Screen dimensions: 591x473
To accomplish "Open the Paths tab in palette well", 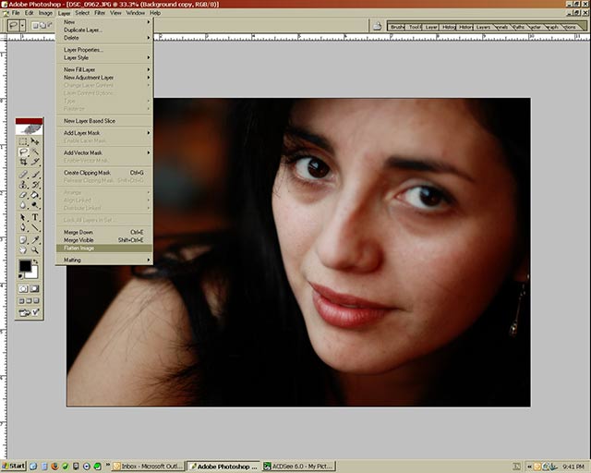I will pyautogui.click(x=519, y=27).
